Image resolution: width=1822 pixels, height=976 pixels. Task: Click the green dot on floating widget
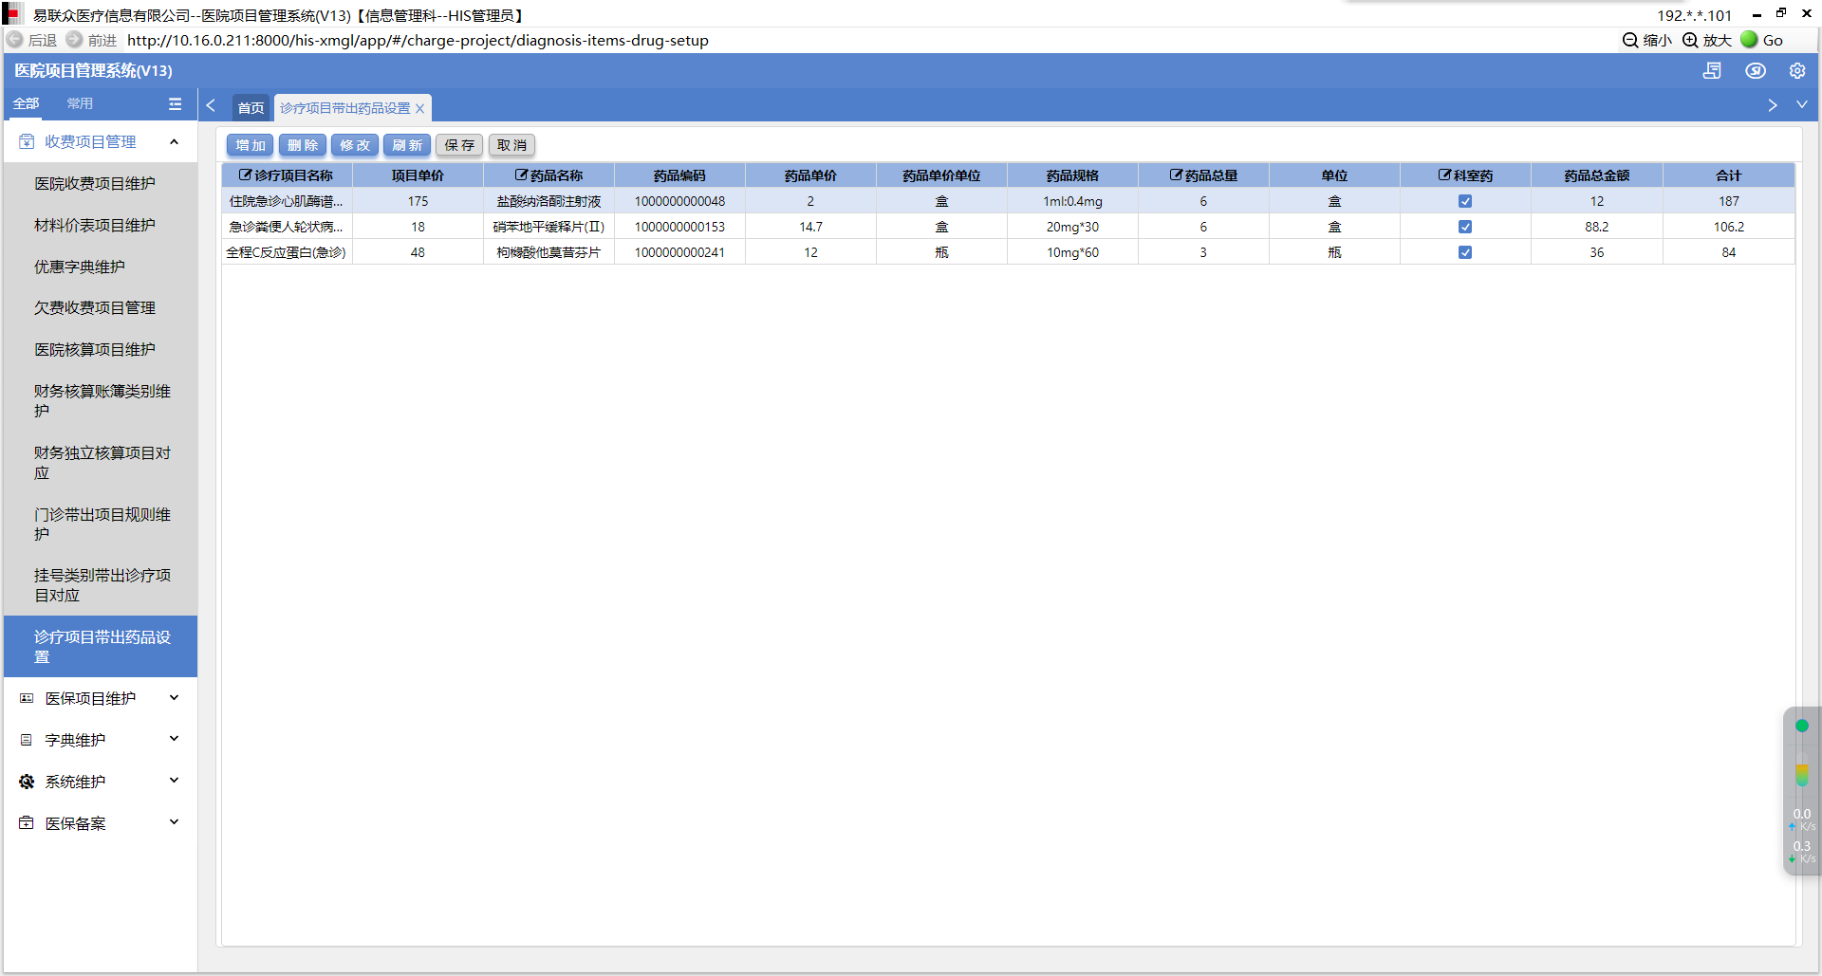tap(1802, 726)
